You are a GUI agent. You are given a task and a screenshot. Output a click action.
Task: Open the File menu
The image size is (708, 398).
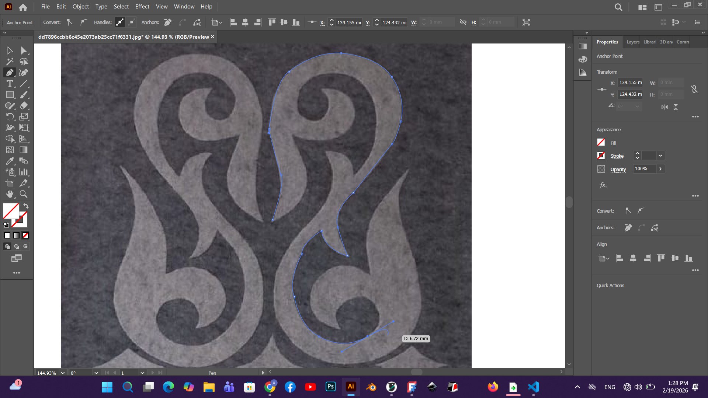(45, 7)
